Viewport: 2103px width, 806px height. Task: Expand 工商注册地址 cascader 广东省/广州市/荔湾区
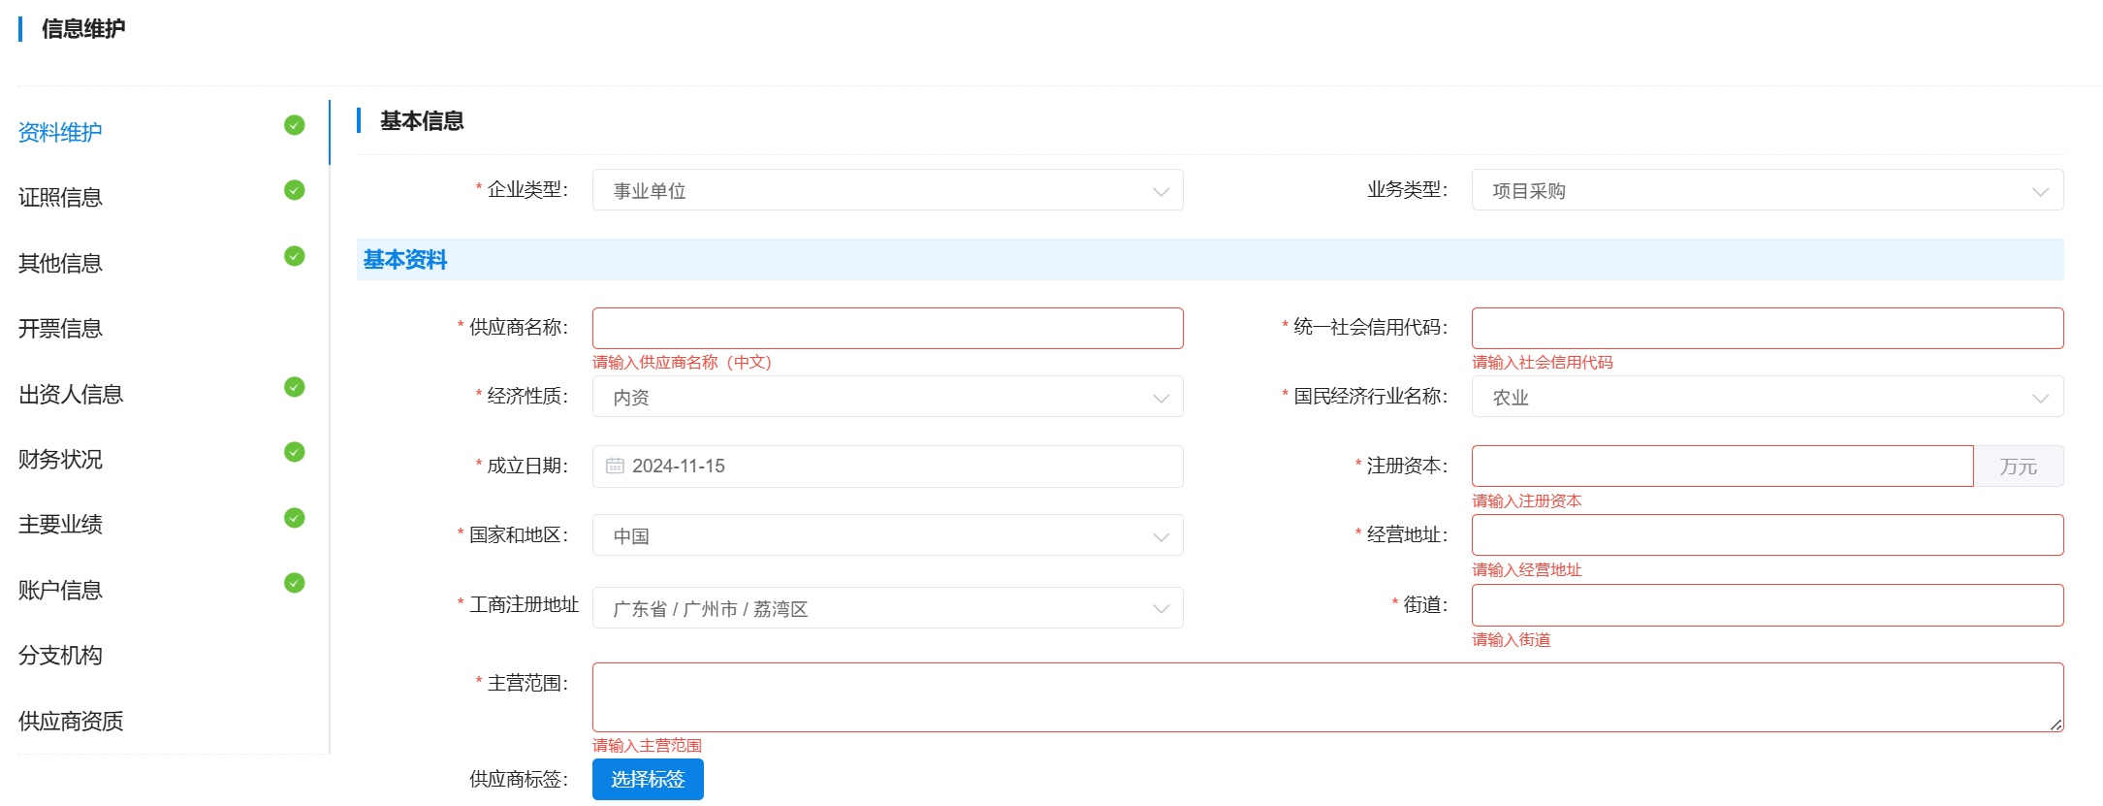(887, 608)
